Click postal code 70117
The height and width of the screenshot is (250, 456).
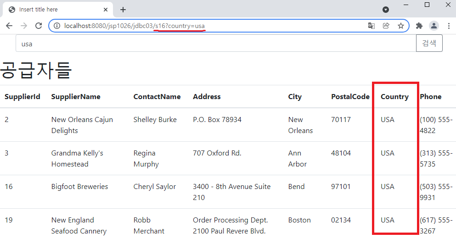coord(341,120)
